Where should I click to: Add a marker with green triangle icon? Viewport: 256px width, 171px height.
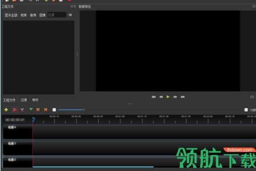pos(31,109)
